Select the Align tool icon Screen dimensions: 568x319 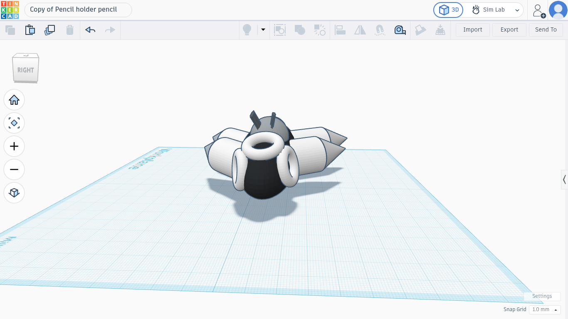(340, 30)
